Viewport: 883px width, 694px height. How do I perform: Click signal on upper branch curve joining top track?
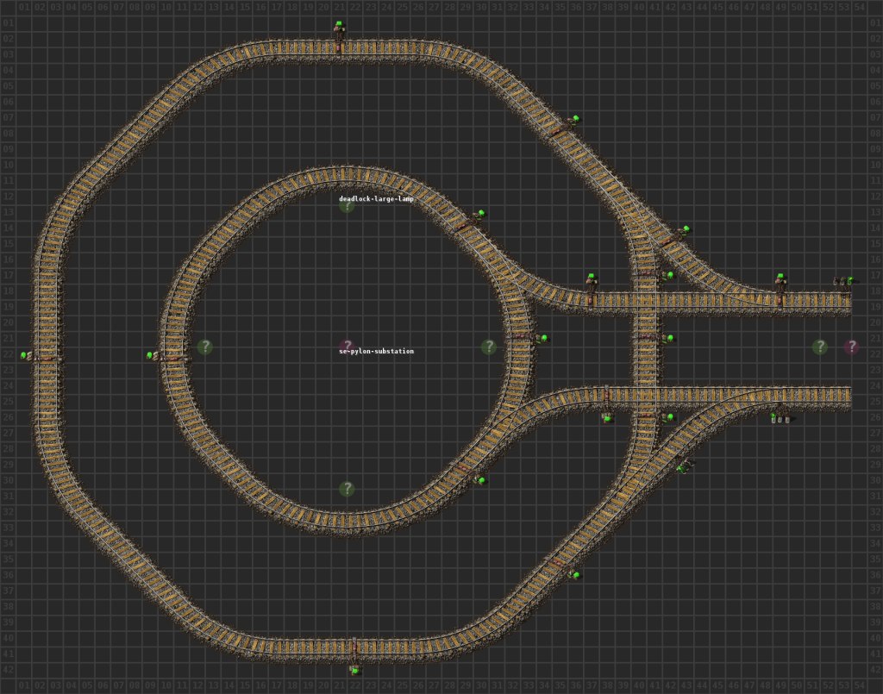(686, 229)
